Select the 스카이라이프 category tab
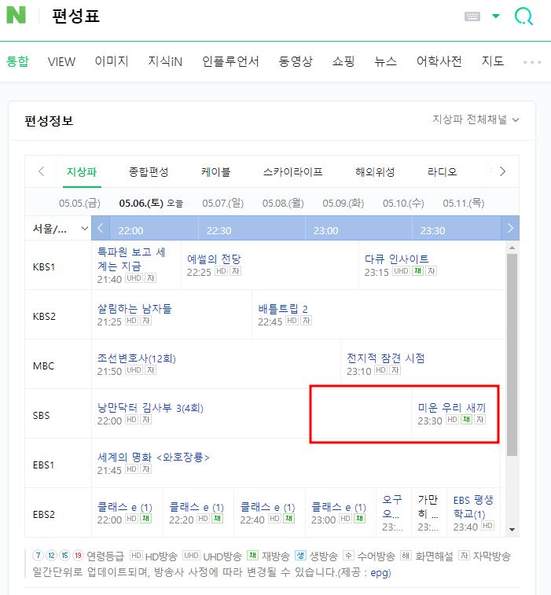This screenshot has height=595, width=551. tap(292, 172)
